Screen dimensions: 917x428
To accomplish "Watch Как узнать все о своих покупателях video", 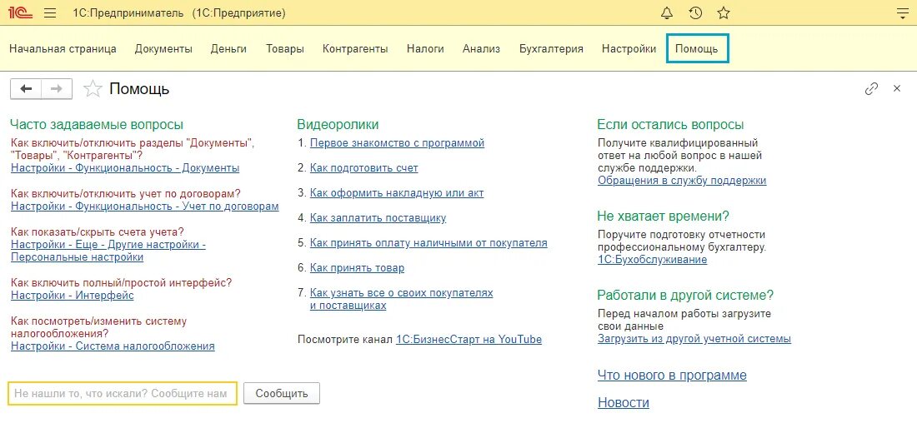I will tap(401, 299).
